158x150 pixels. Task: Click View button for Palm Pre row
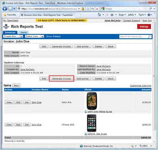(9, 102)
